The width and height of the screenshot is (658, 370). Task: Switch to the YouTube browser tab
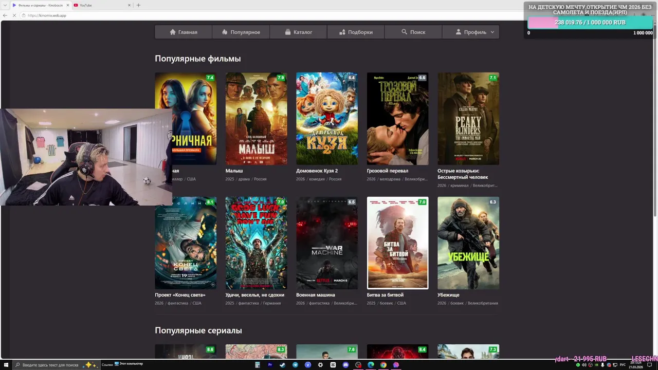coord(101,5)
